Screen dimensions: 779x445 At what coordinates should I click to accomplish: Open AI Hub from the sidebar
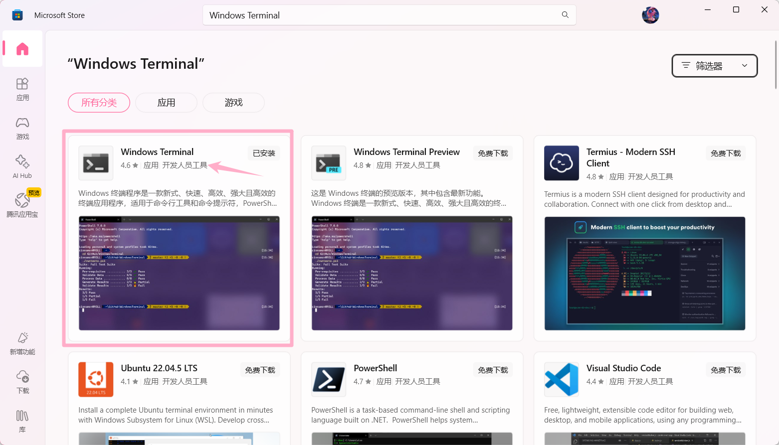click(22, 167)
